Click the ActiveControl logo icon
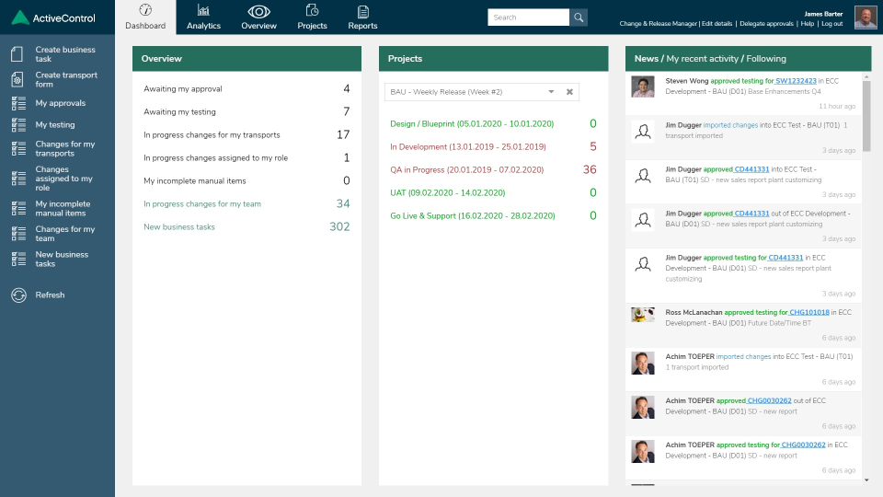883x497 pixels. click(x=20, y=17)
